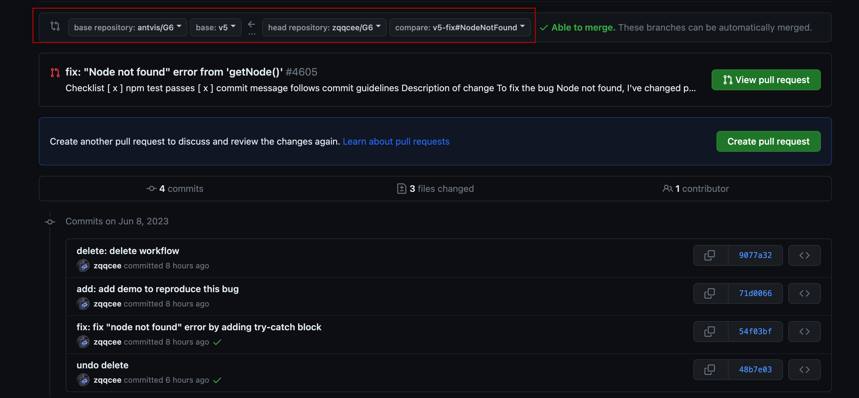Open base repository antvis/G6 dropdown
Image resolution: width=859 pixels, height=398 pixels.
[128, 27]
